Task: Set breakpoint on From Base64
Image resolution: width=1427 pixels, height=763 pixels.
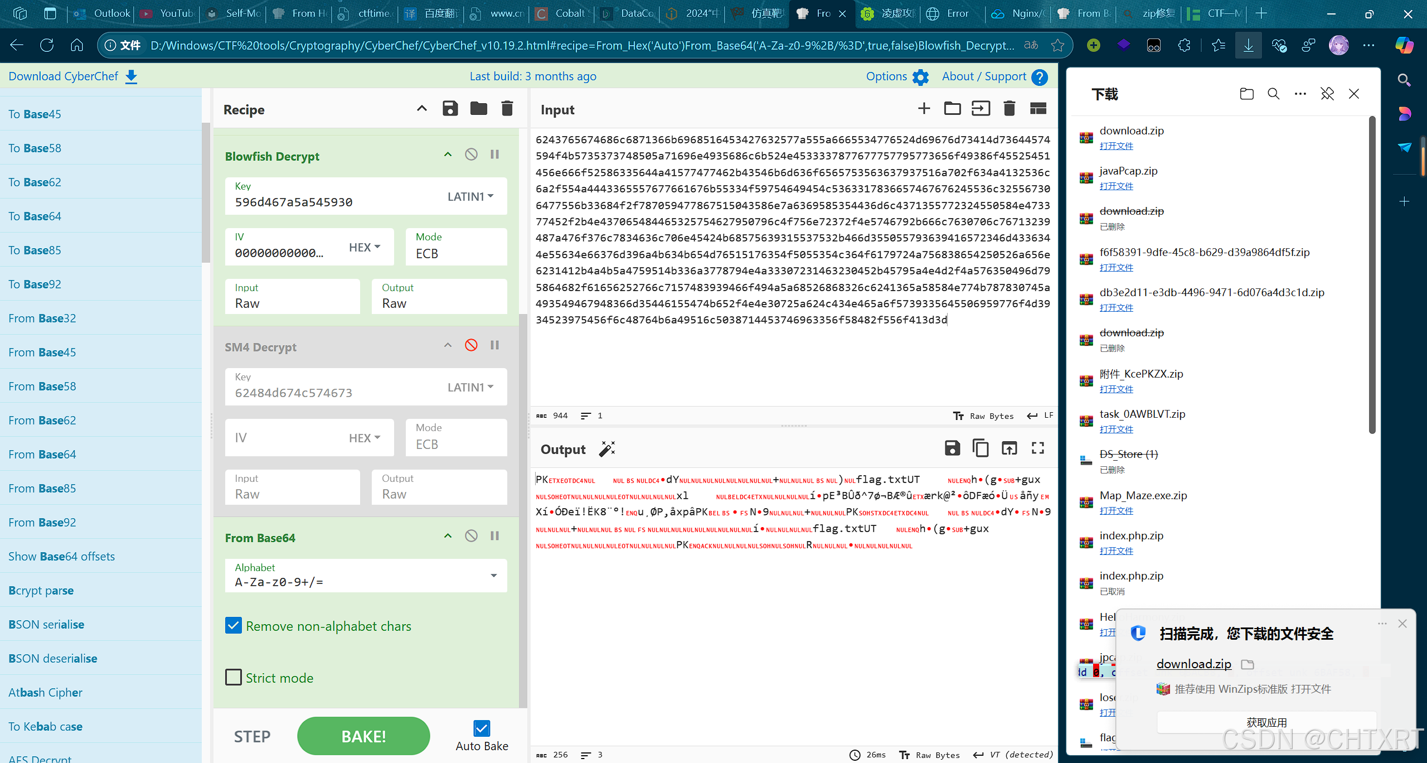Action: click(494, 536)
